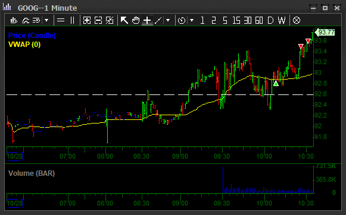This screenshot has height=215, width=346.
Task: Click the clock time range icon
Action: (182, 20)
